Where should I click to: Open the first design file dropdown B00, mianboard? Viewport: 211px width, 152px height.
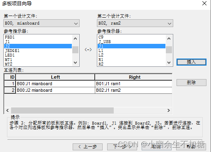(x=41, y=23)
